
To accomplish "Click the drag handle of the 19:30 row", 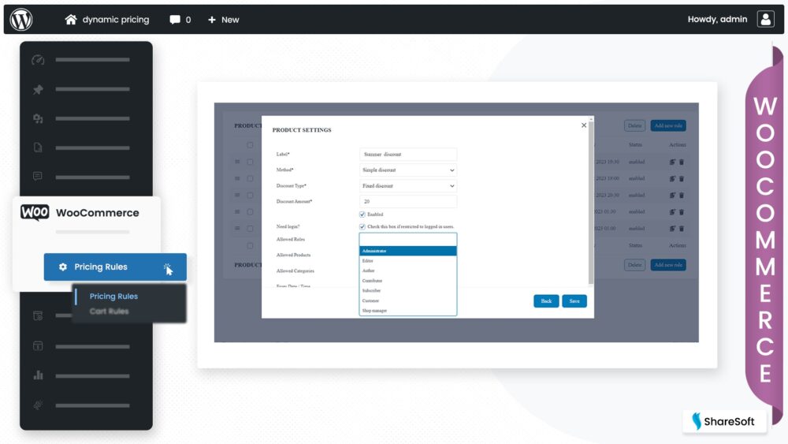I will pos(237,162).
